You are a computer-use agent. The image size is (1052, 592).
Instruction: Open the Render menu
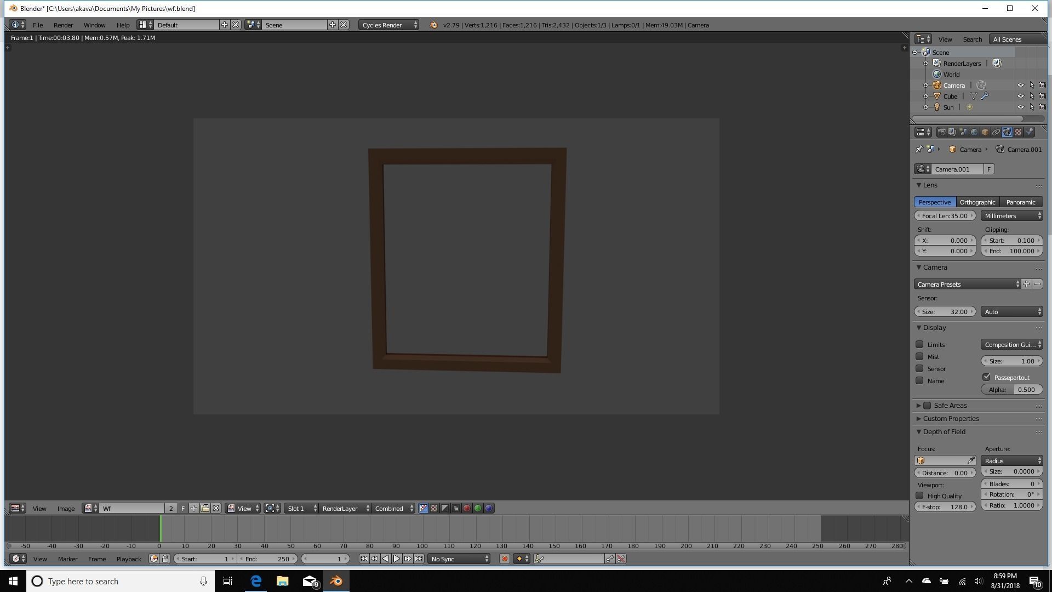[64, 25]
